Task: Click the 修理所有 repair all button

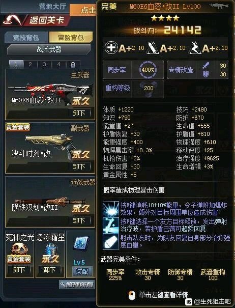Action: coord(77,285)
